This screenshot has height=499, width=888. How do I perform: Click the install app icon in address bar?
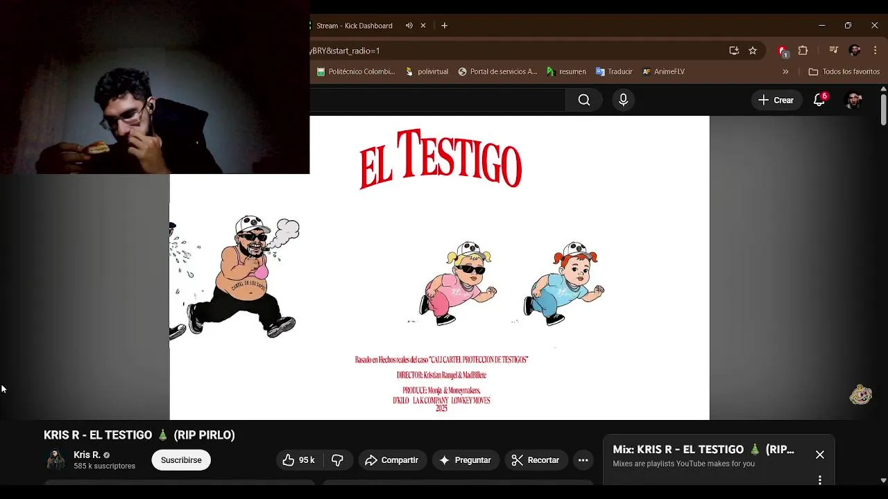coord(734,51)
